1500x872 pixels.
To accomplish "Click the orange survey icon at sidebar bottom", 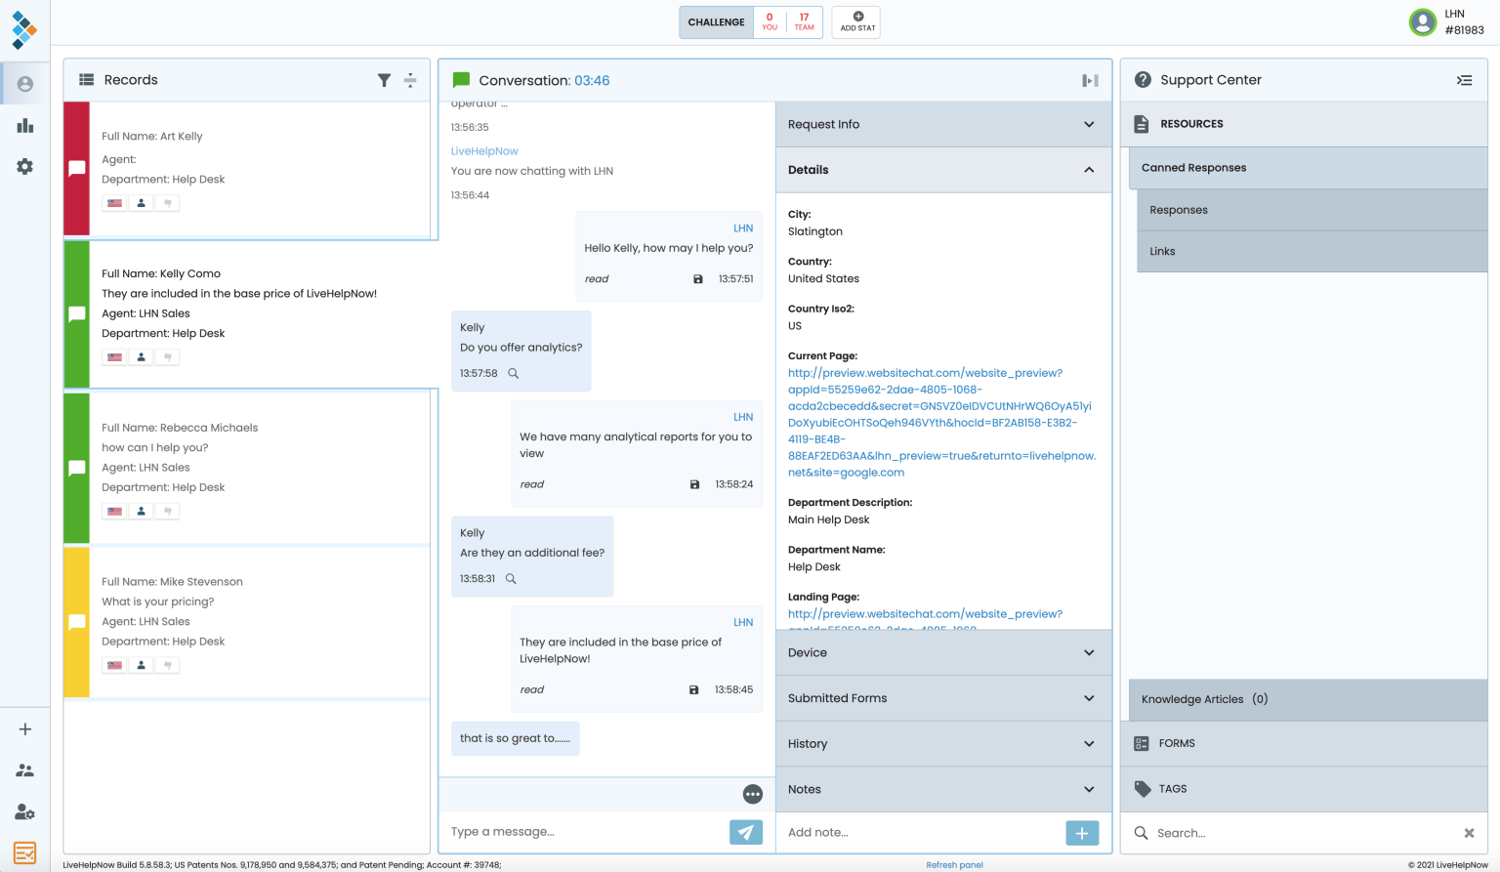I will click(24, 851).
